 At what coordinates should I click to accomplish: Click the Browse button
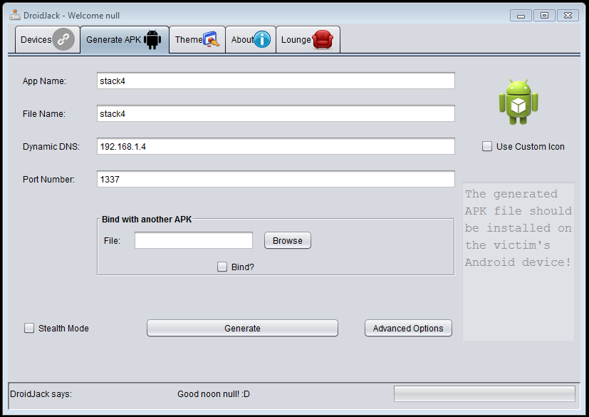pos(287,241)
